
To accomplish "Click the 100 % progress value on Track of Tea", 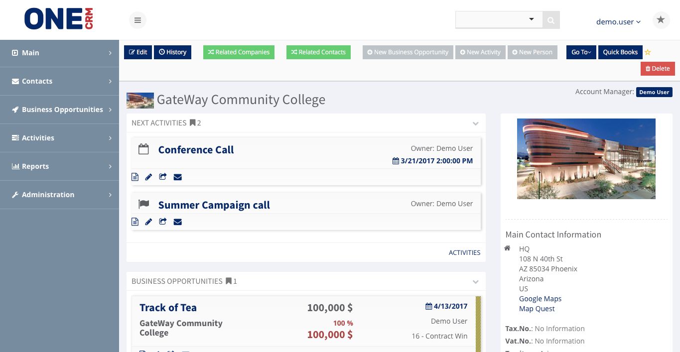I will (343, 323).
